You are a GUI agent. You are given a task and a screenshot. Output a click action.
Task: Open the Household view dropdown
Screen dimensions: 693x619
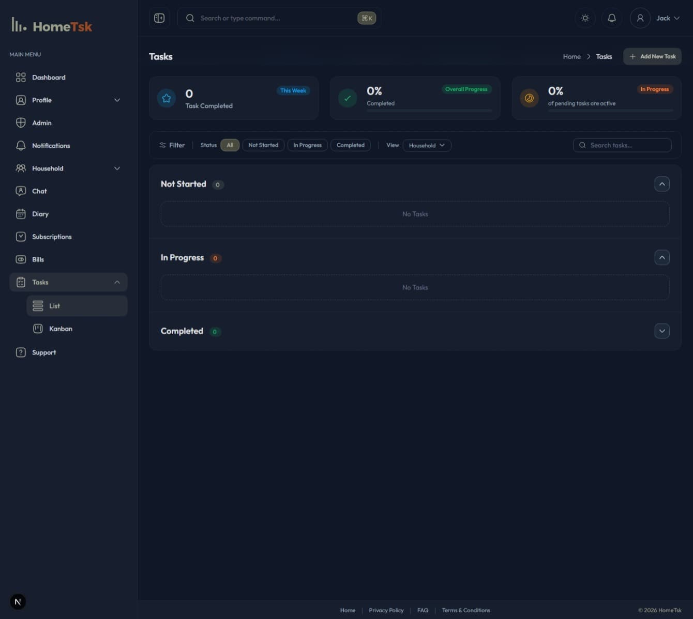tap(427, 145)
